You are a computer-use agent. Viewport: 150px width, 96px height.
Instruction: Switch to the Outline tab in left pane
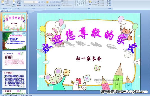click(x=7, y=11)
